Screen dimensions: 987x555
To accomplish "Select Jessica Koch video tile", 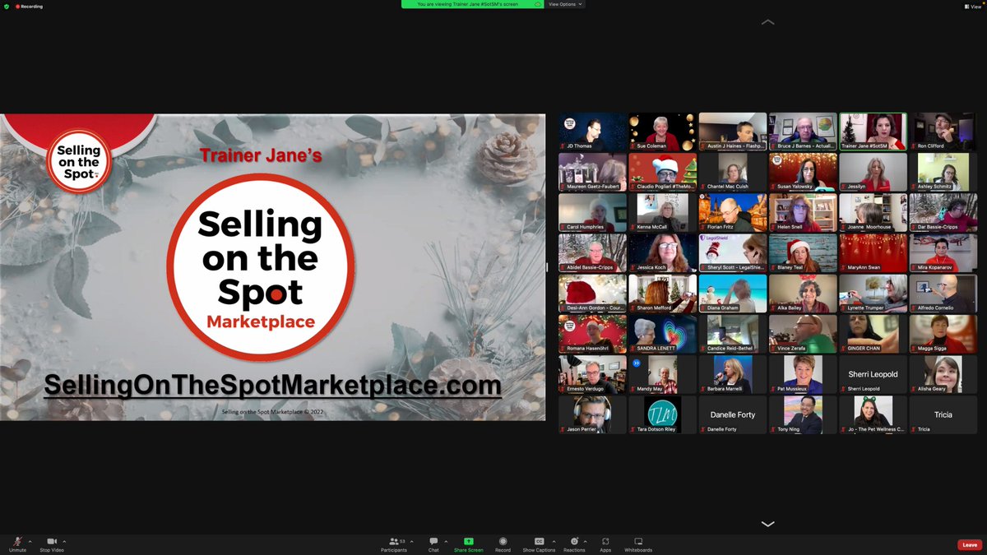I will click(x=663, y=253).
